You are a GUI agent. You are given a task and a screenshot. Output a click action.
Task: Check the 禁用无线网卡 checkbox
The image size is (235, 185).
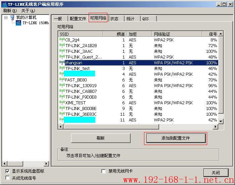103,171
